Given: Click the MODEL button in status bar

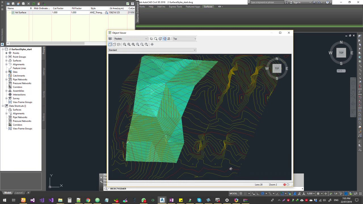Looking at the screenshot, I should (x=233, y=194).
